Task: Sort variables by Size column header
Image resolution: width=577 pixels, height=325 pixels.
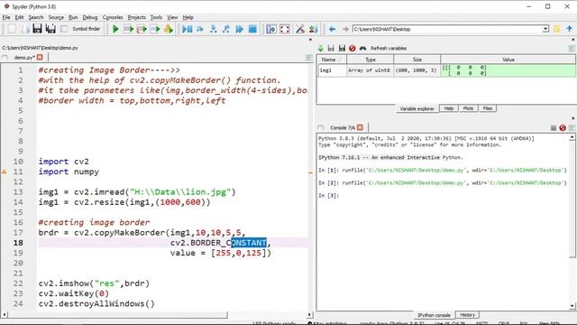Action: pos(417,60)
